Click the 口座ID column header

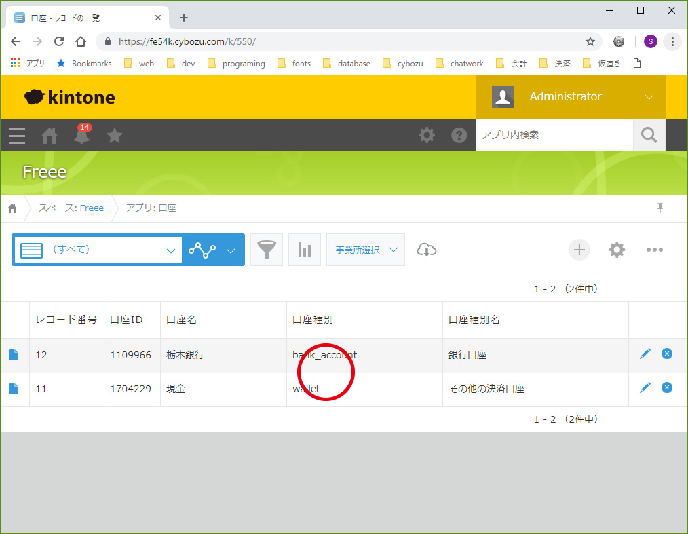(132, 320)
